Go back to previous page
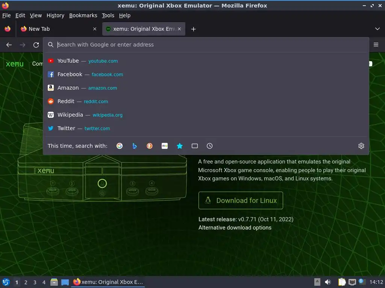Screen dimensions: 385x288 [x=9, y=45]
